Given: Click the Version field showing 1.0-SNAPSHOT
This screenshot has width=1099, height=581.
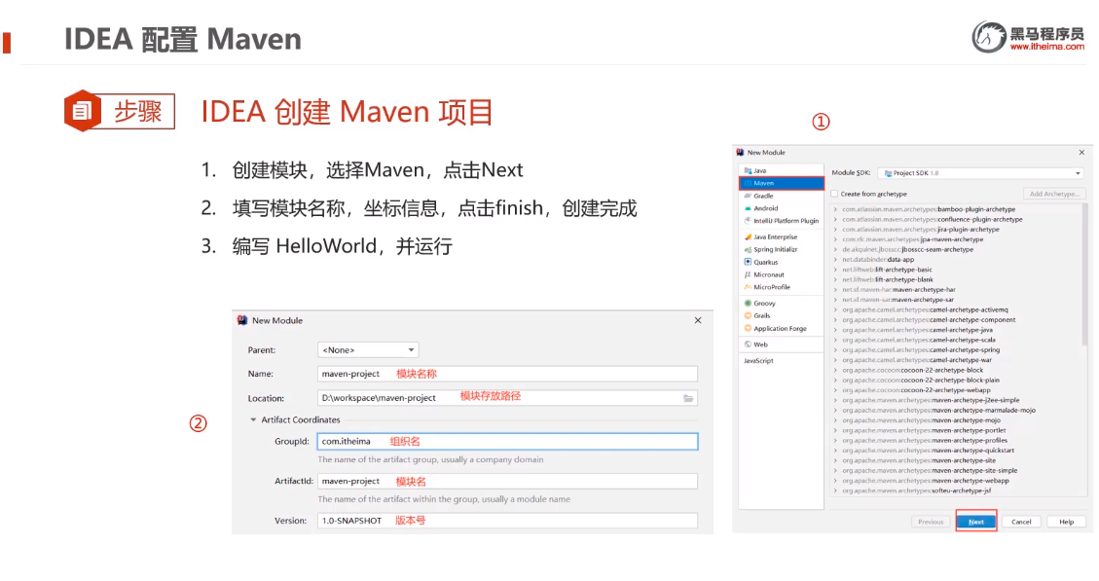Looking at the screenshot, I should 507,521.
